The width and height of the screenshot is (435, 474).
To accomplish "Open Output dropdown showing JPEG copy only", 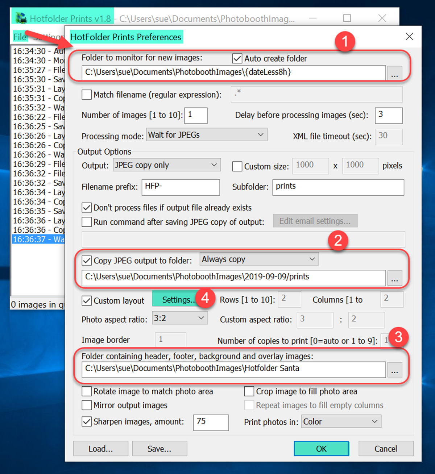I will [x=167, y=165].
